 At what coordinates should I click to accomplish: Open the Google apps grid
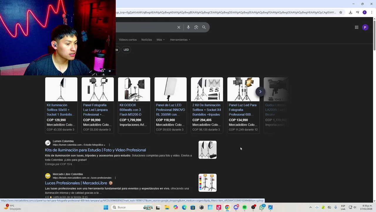[x=356, y=27]
